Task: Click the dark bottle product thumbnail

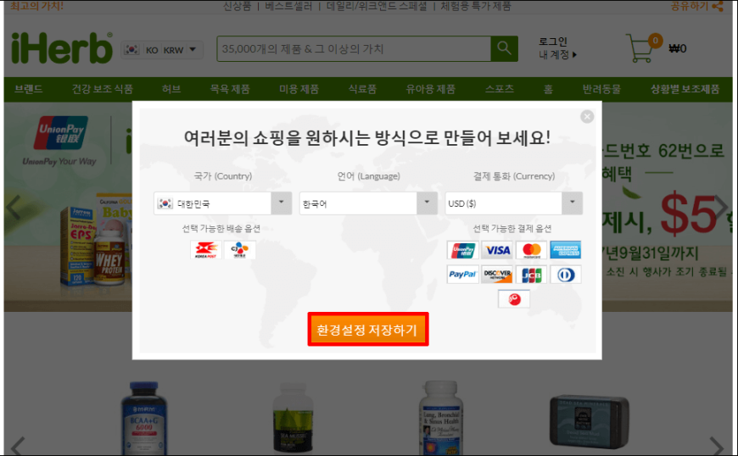Action: [293, 419]
